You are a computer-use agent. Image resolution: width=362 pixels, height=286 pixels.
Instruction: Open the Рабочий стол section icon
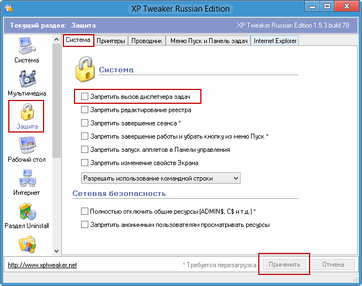pos(26,146)
